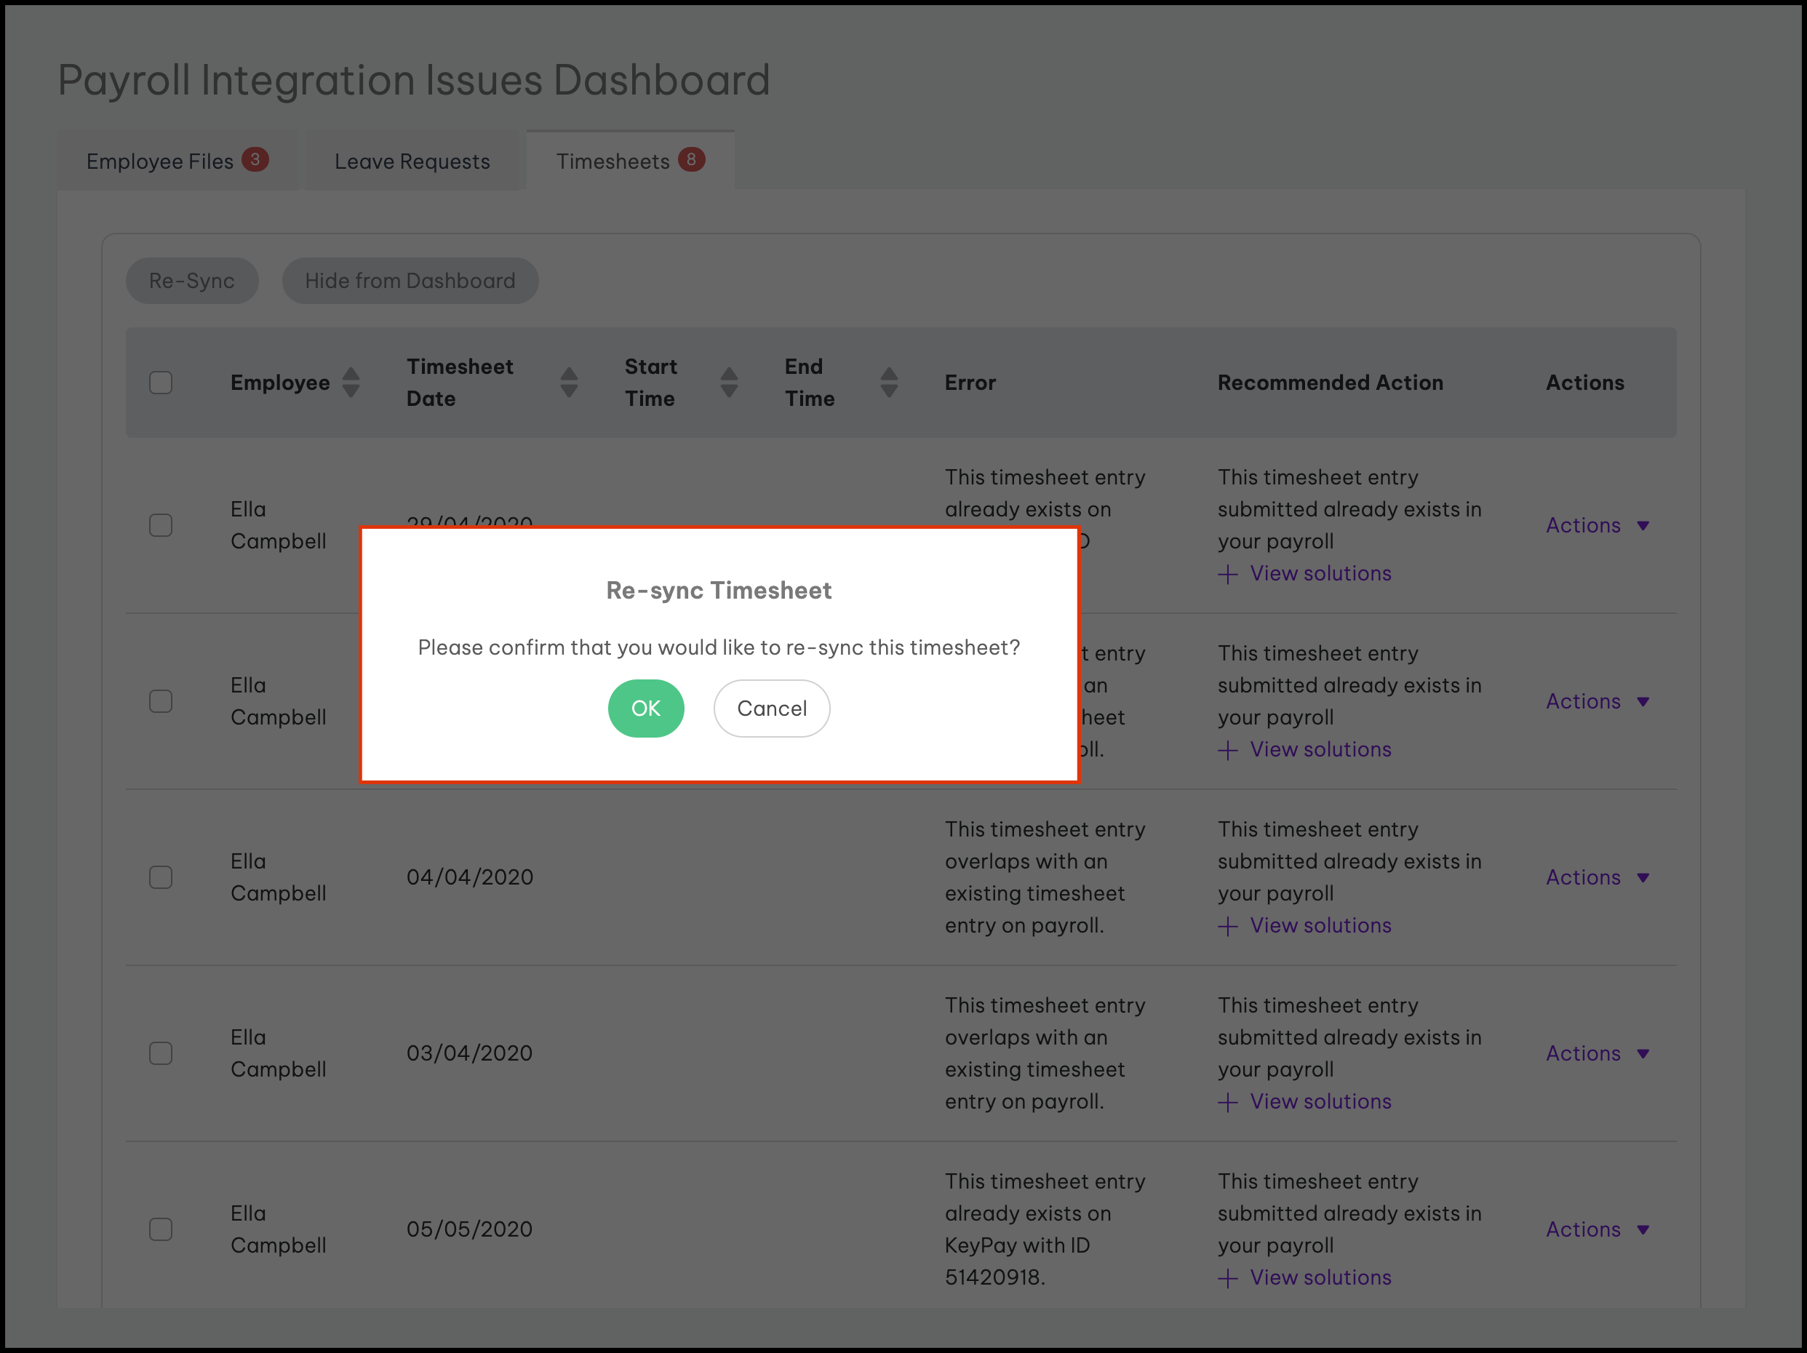Sort by End Time column arrows

[x=889, y=383]
